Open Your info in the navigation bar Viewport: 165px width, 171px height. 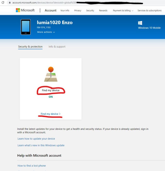tap(65, 11)
